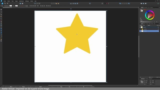Viewport: 160px width, 90px height.
Task: Switch to the Styles de texte tab
Action: coord(151,24)
